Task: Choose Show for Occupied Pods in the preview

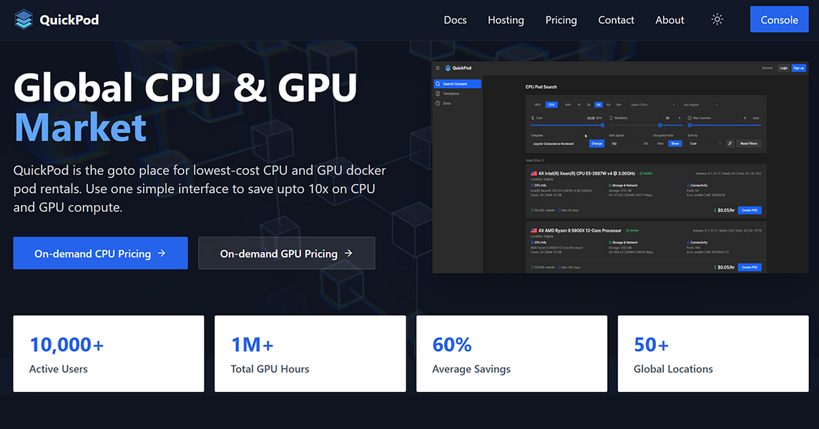Action: [675, 144]
